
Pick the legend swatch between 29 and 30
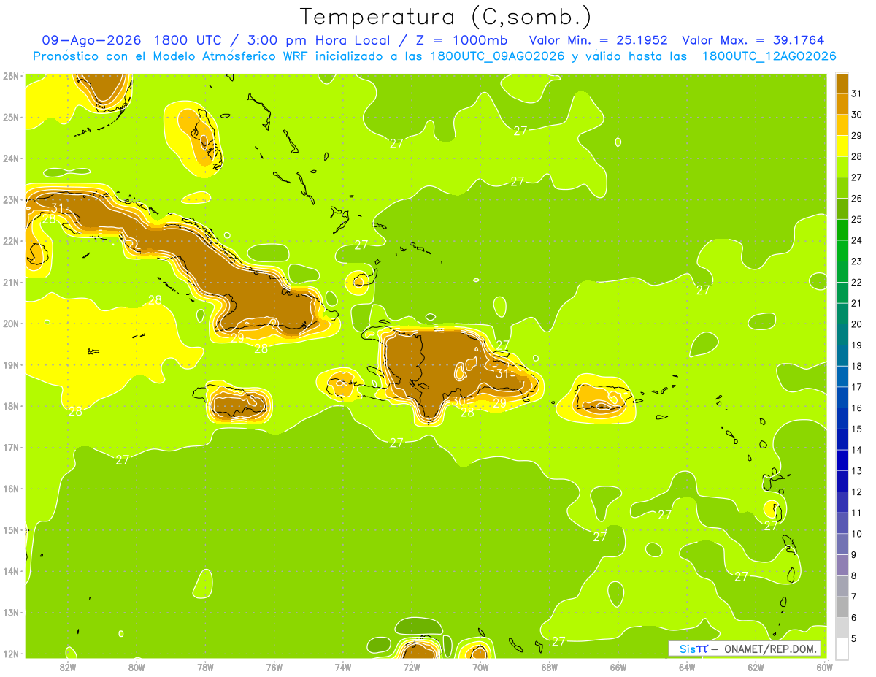[x=842, y=125]
